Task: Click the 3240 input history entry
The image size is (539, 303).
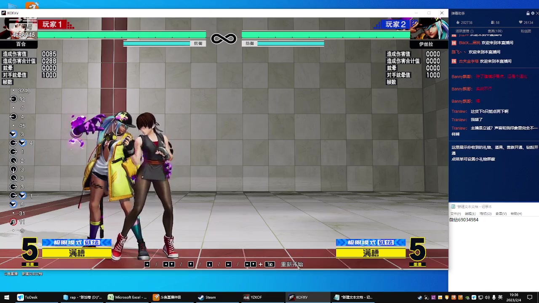Action: coord(24,91)
